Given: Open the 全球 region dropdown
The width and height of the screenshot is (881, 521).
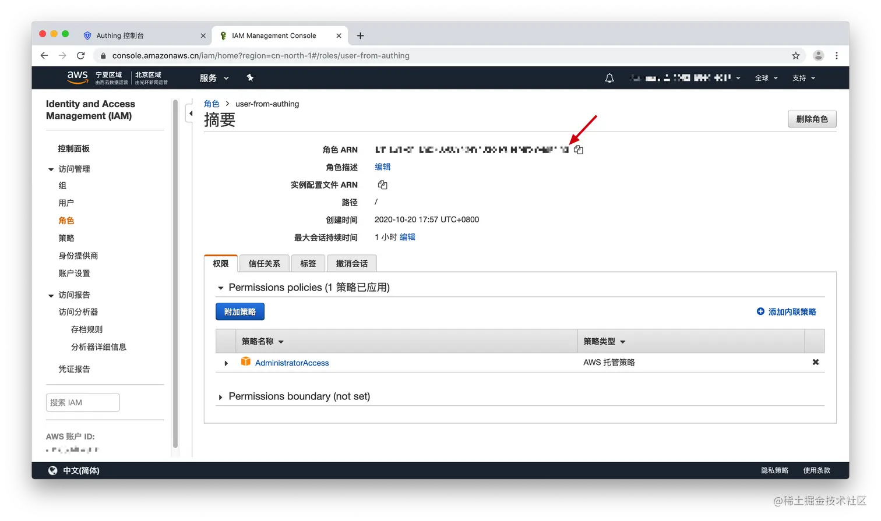Looking at the screenshot, I should coord(766,78).
